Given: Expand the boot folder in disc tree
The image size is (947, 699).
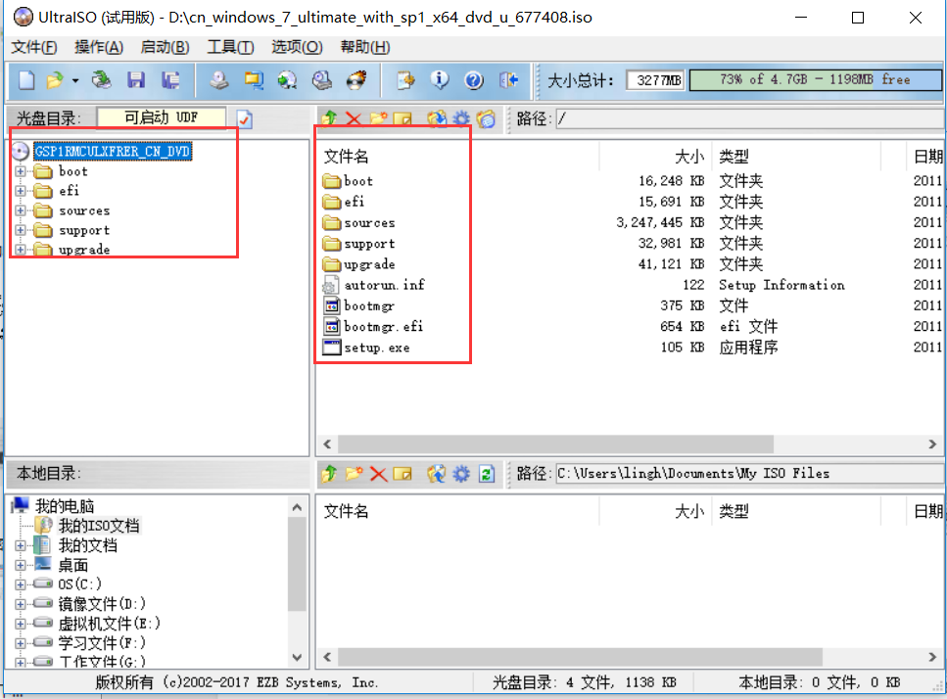Looking at the screenshot, I should tap(21, 171).
